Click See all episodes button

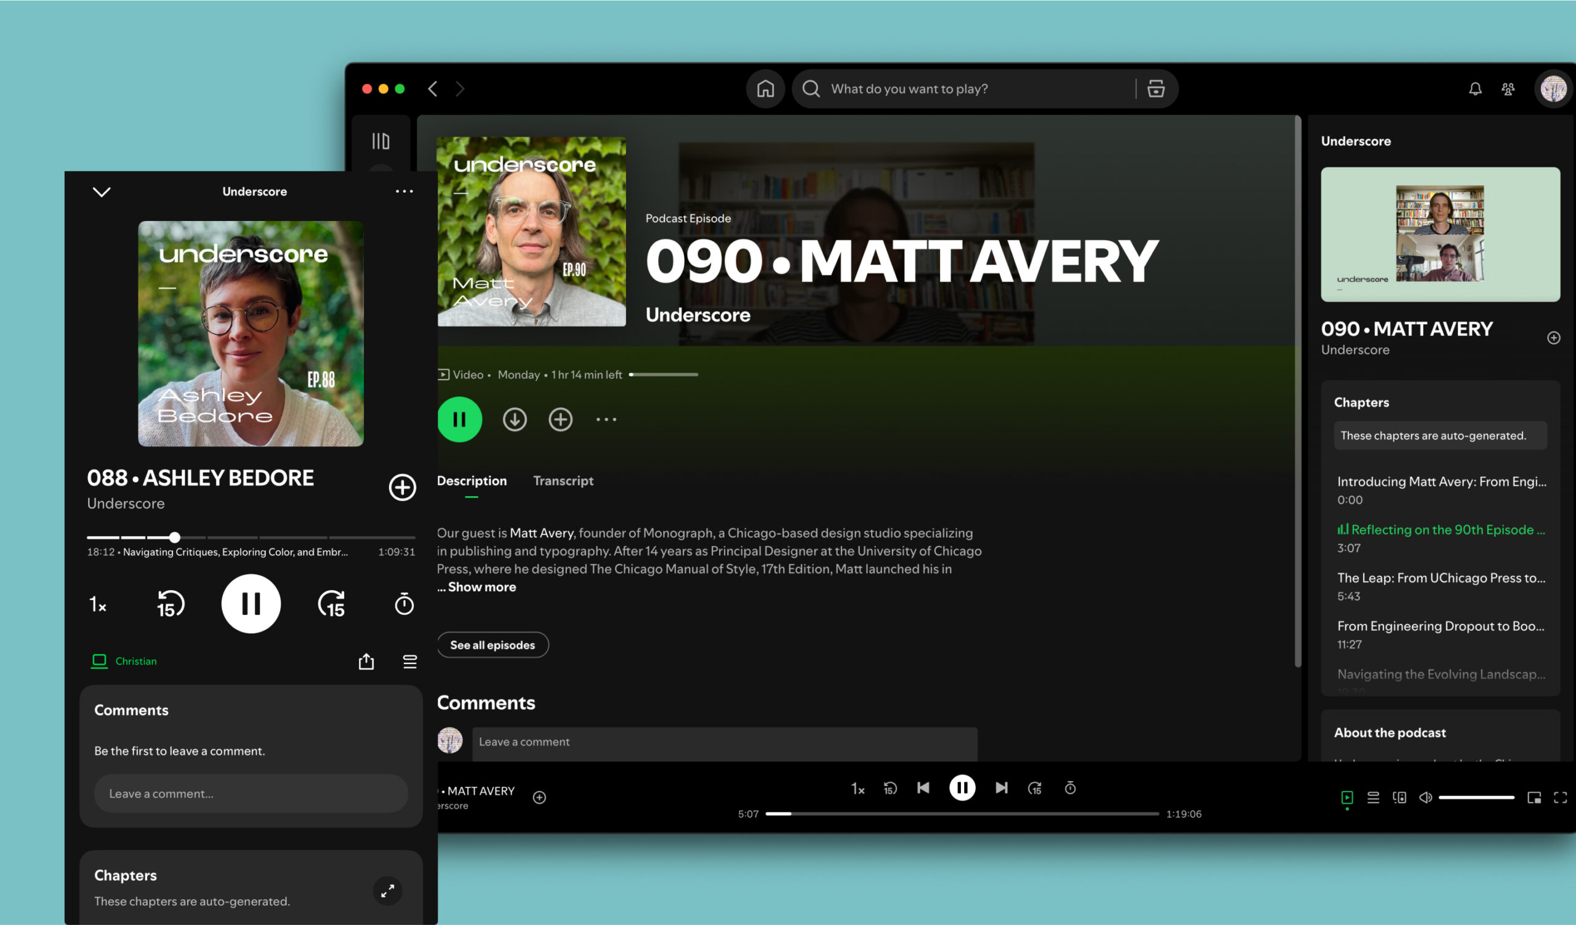point(492,644)
